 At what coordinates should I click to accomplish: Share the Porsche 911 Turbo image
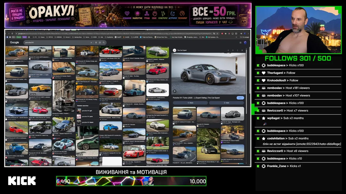190,103
